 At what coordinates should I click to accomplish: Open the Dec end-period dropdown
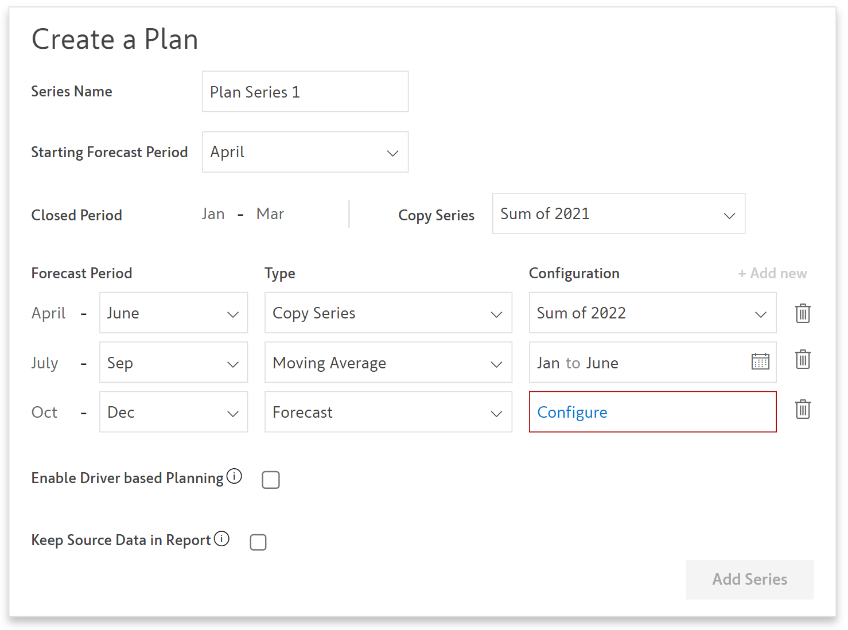(173, 412)
